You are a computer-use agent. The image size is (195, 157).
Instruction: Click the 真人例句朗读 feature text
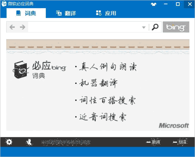[x=108, y=67]
